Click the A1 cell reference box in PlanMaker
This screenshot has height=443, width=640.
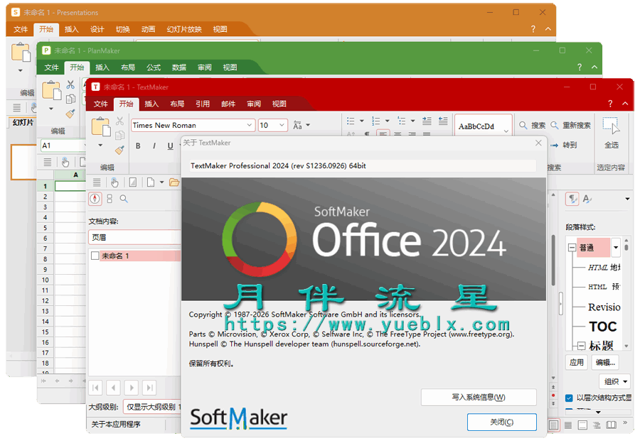click(63, 146)
